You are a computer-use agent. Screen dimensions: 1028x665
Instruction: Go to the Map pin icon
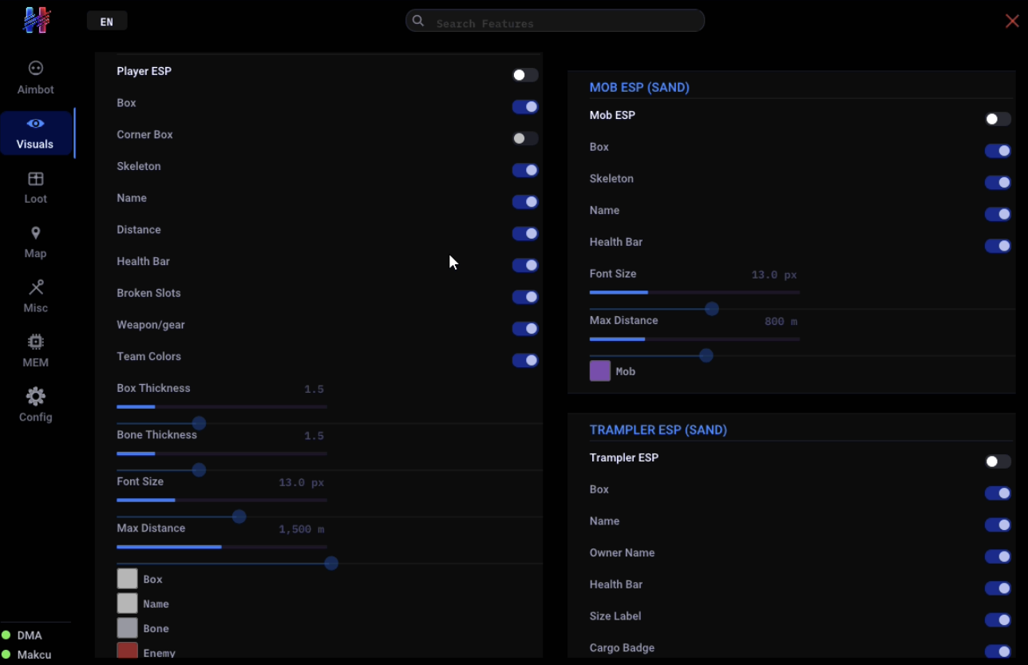(35, 233)
